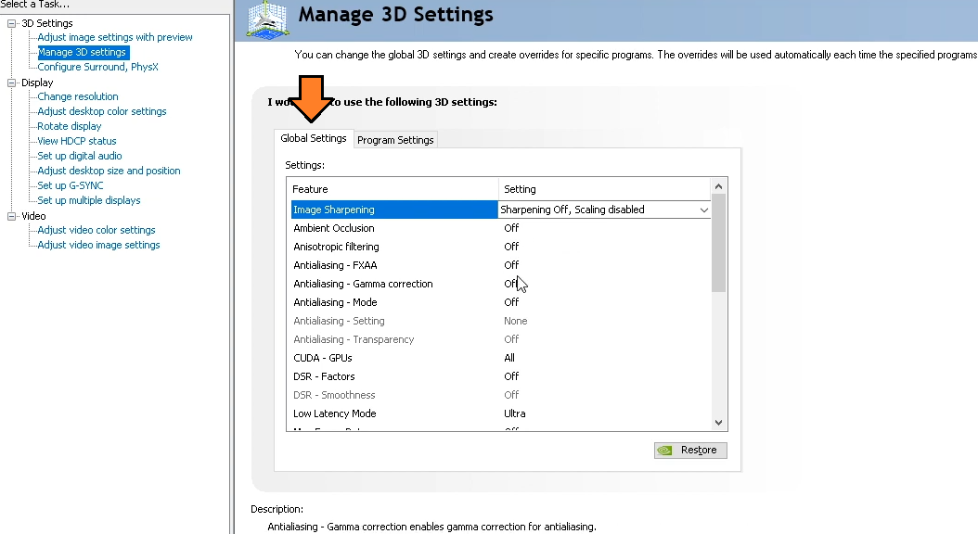
Task: Collapse the Video tree node
Action: (x=11, y=216)
